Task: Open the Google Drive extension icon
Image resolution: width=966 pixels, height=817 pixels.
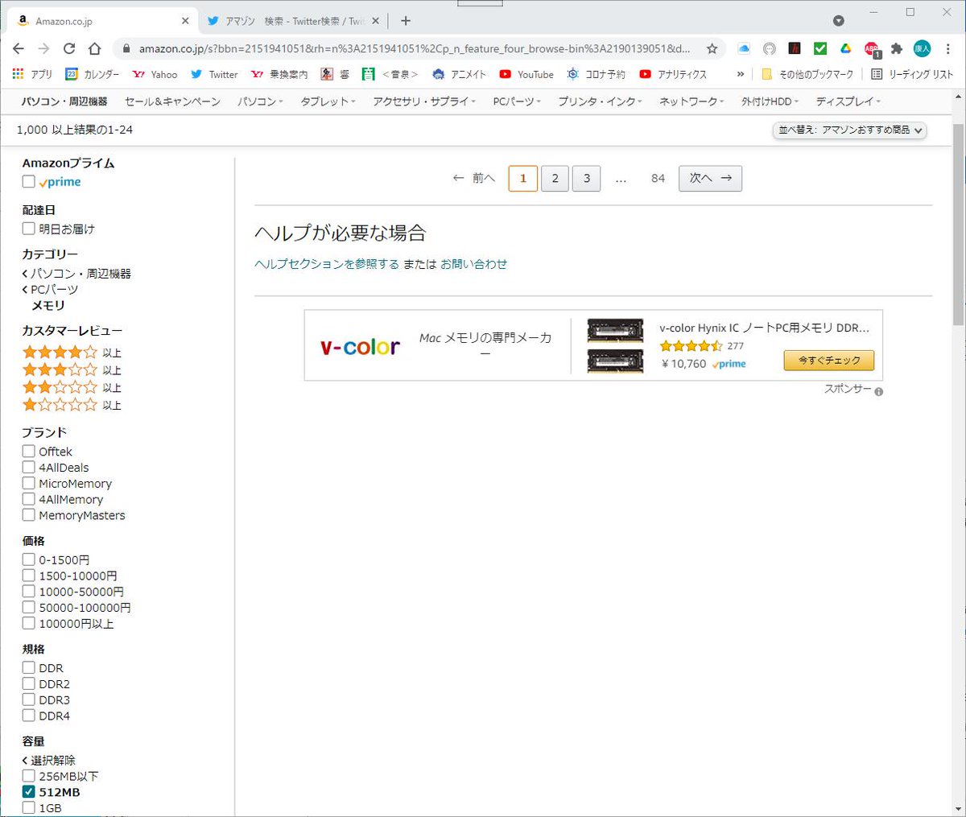Action: click(846, 48)
